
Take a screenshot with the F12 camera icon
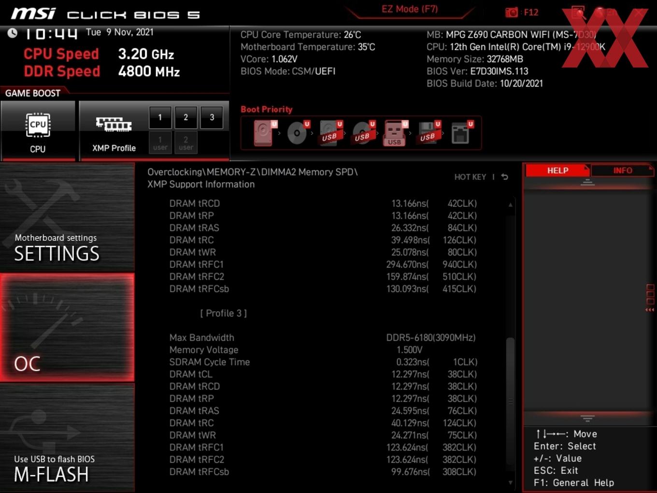[x=512, y=13]
